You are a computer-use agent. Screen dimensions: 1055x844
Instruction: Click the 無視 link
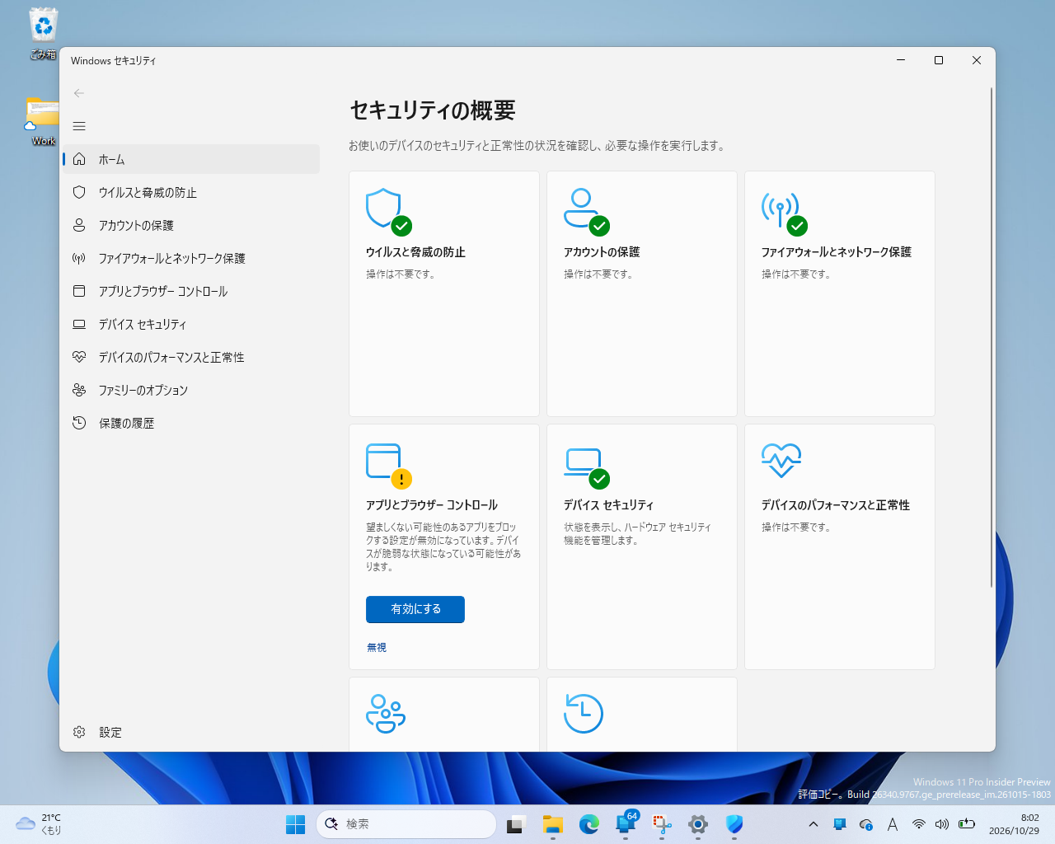pyautogui.click(x=377, y=647)
